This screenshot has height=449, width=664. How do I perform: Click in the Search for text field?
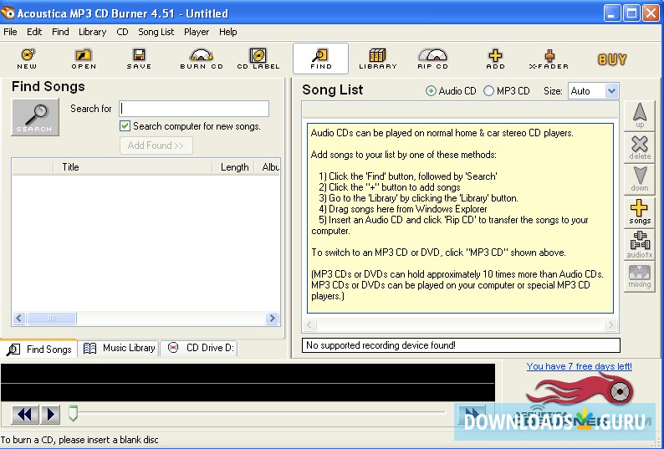click(194, 109)
